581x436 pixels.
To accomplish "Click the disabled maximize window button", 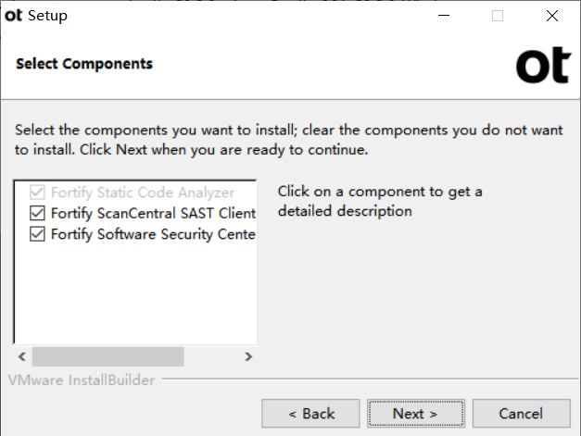I will click(498, 16).
